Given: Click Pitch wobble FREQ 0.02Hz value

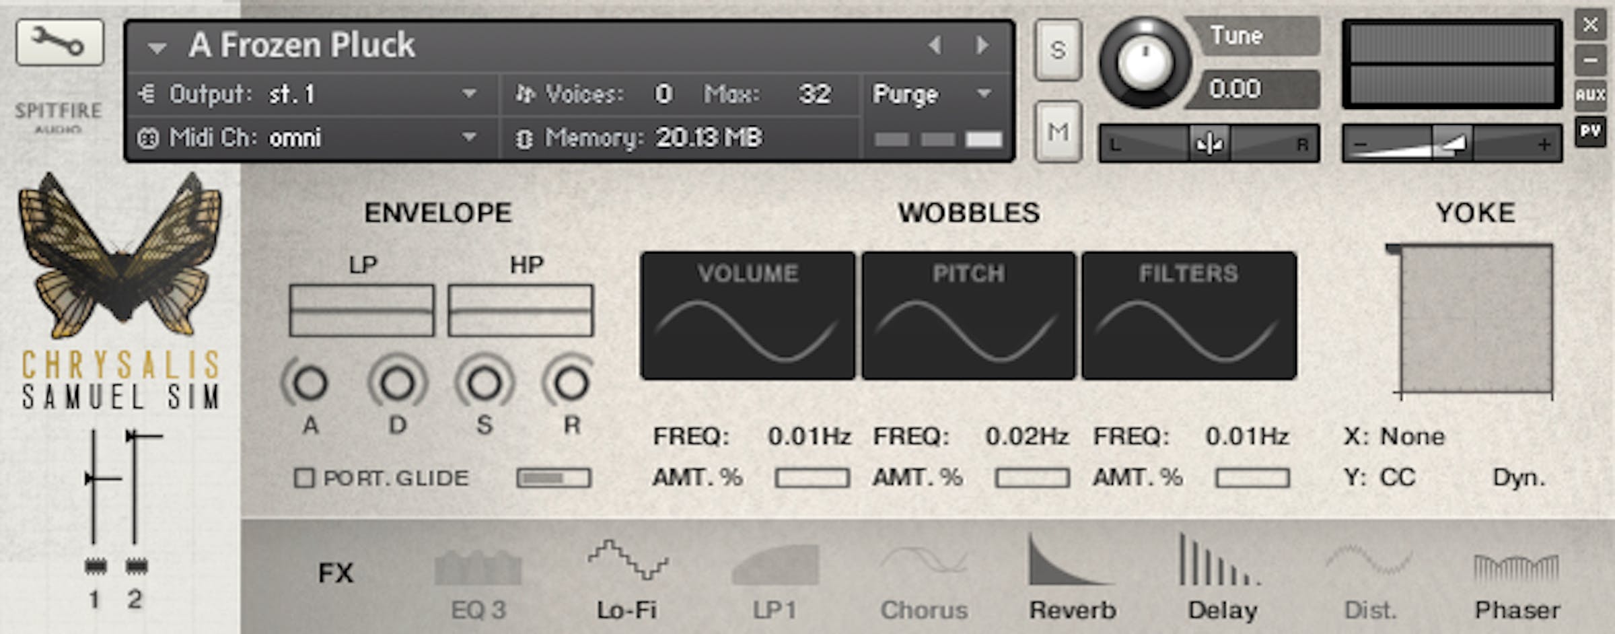Looking at the screenshot, I should [x=1028, y=437].
